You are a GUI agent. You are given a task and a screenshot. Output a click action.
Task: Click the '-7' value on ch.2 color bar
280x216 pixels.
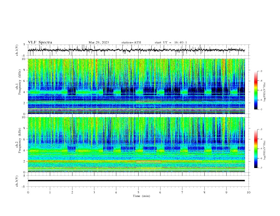pyautogui.click(x=261, y=168)
